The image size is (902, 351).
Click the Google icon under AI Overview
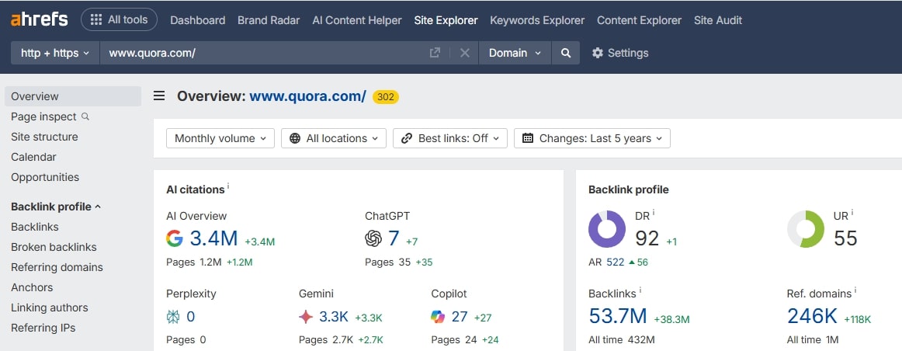click(x=175, y=238)
